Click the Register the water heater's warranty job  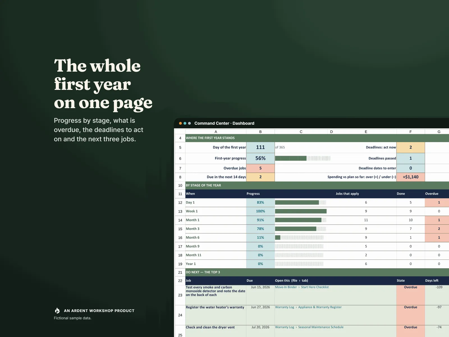point(215,307)
